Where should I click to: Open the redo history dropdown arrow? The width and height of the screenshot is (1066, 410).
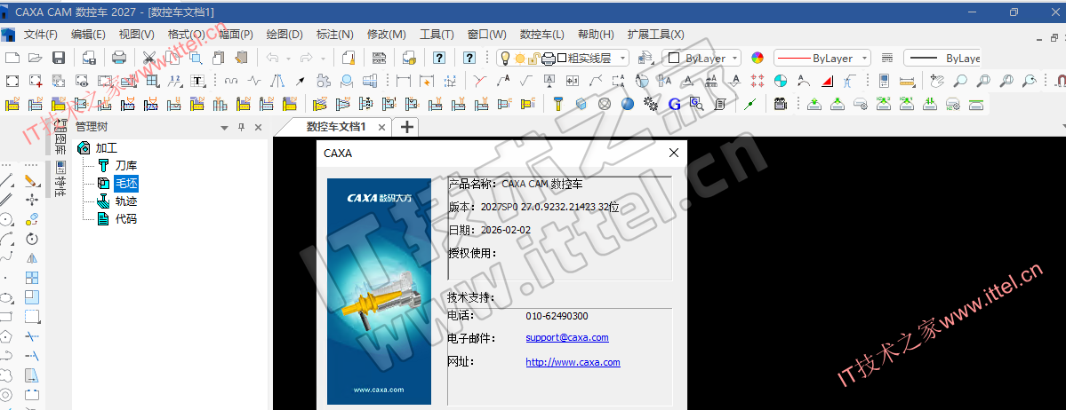click(323, 59)
